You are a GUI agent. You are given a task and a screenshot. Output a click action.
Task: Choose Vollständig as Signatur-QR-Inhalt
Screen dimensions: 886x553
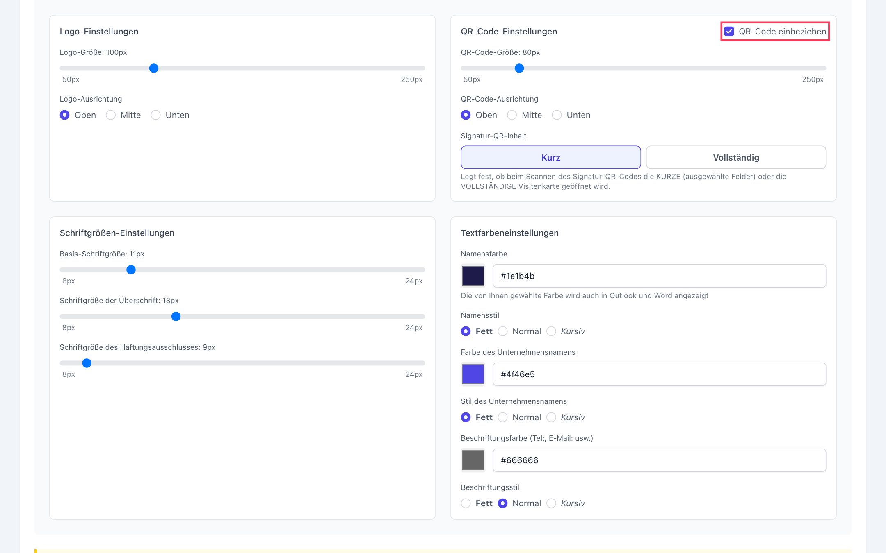pos(736,157)
